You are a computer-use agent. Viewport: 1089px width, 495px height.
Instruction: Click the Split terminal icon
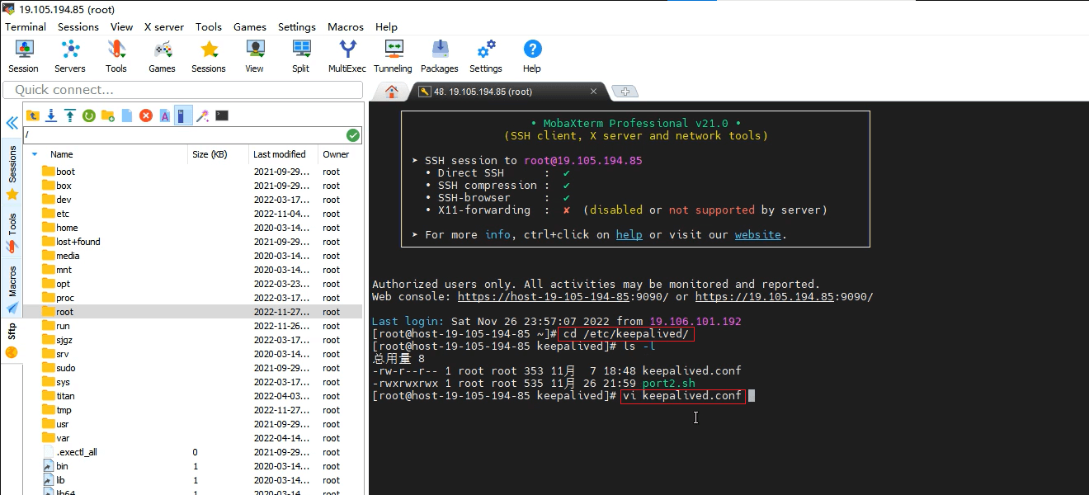[x=301, y=56]
